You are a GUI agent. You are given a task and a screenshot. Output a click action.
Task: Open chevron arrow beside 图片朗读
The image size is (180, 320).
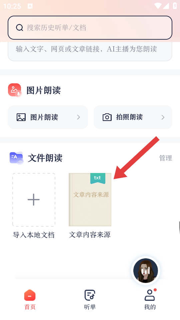point(78,117)
